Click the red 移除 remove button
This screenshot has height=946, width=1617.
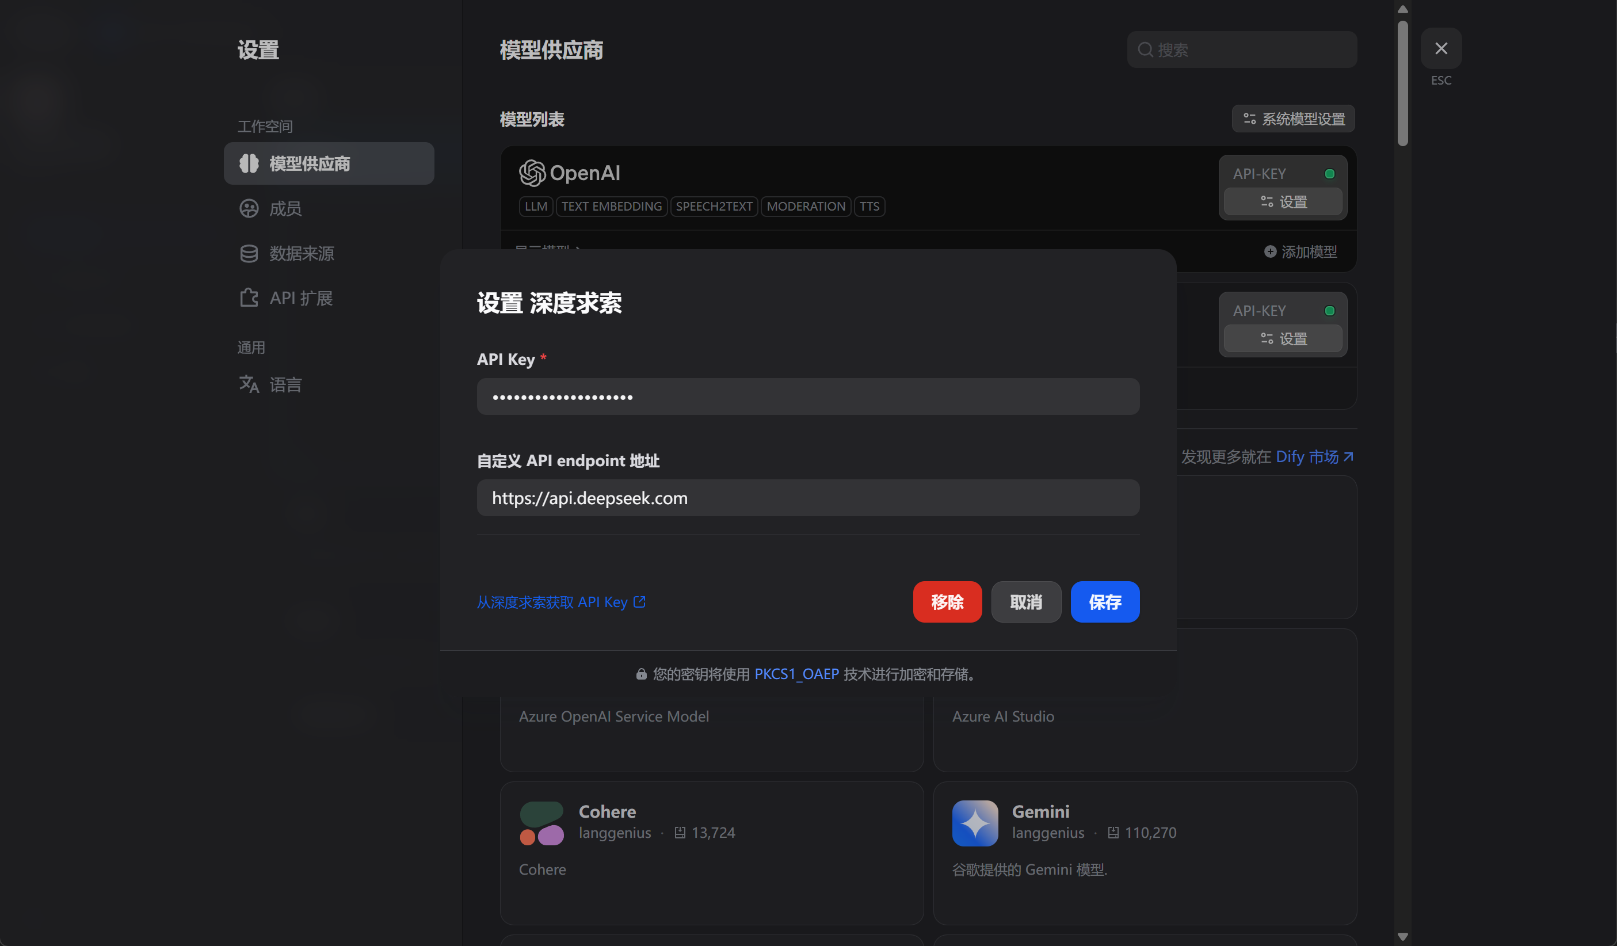coord(948,602)
